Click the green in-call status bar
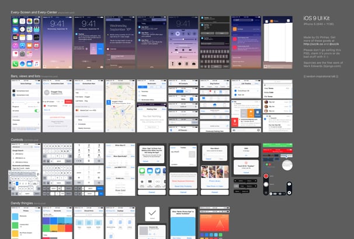 pos(277,145)
